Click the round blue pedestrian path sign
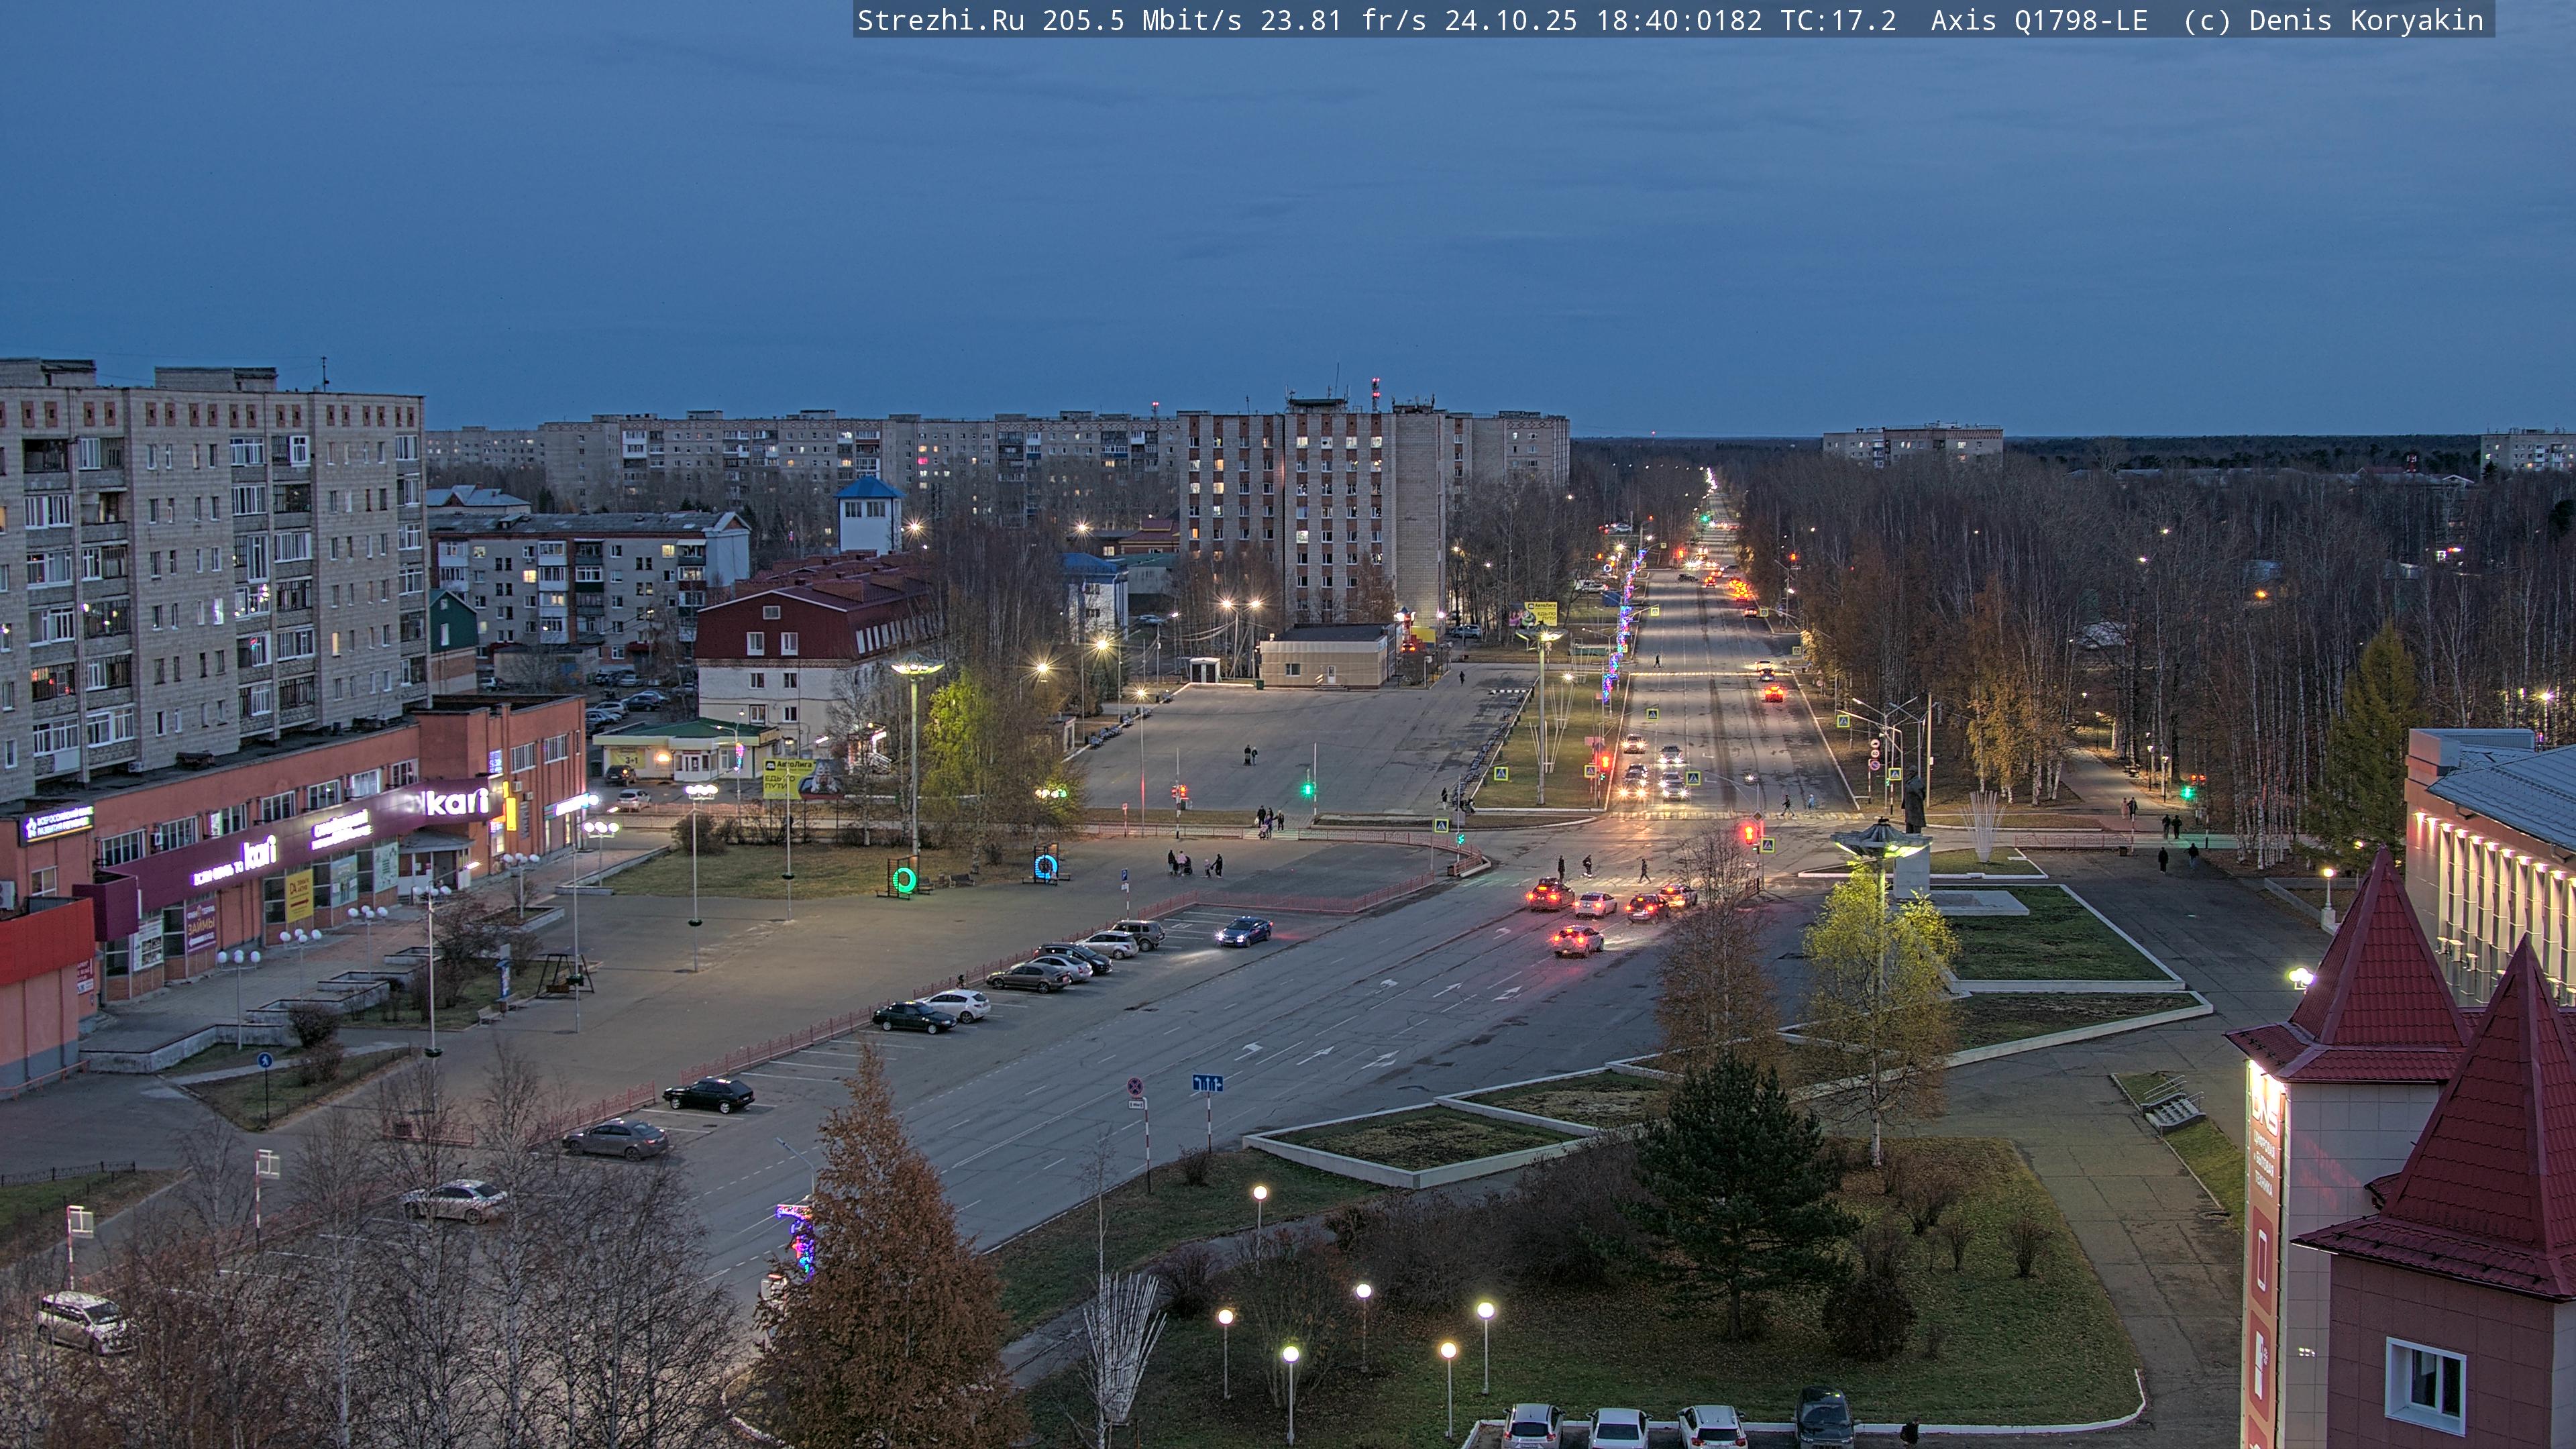2576x1449 pixels. tap(264, 1060)
